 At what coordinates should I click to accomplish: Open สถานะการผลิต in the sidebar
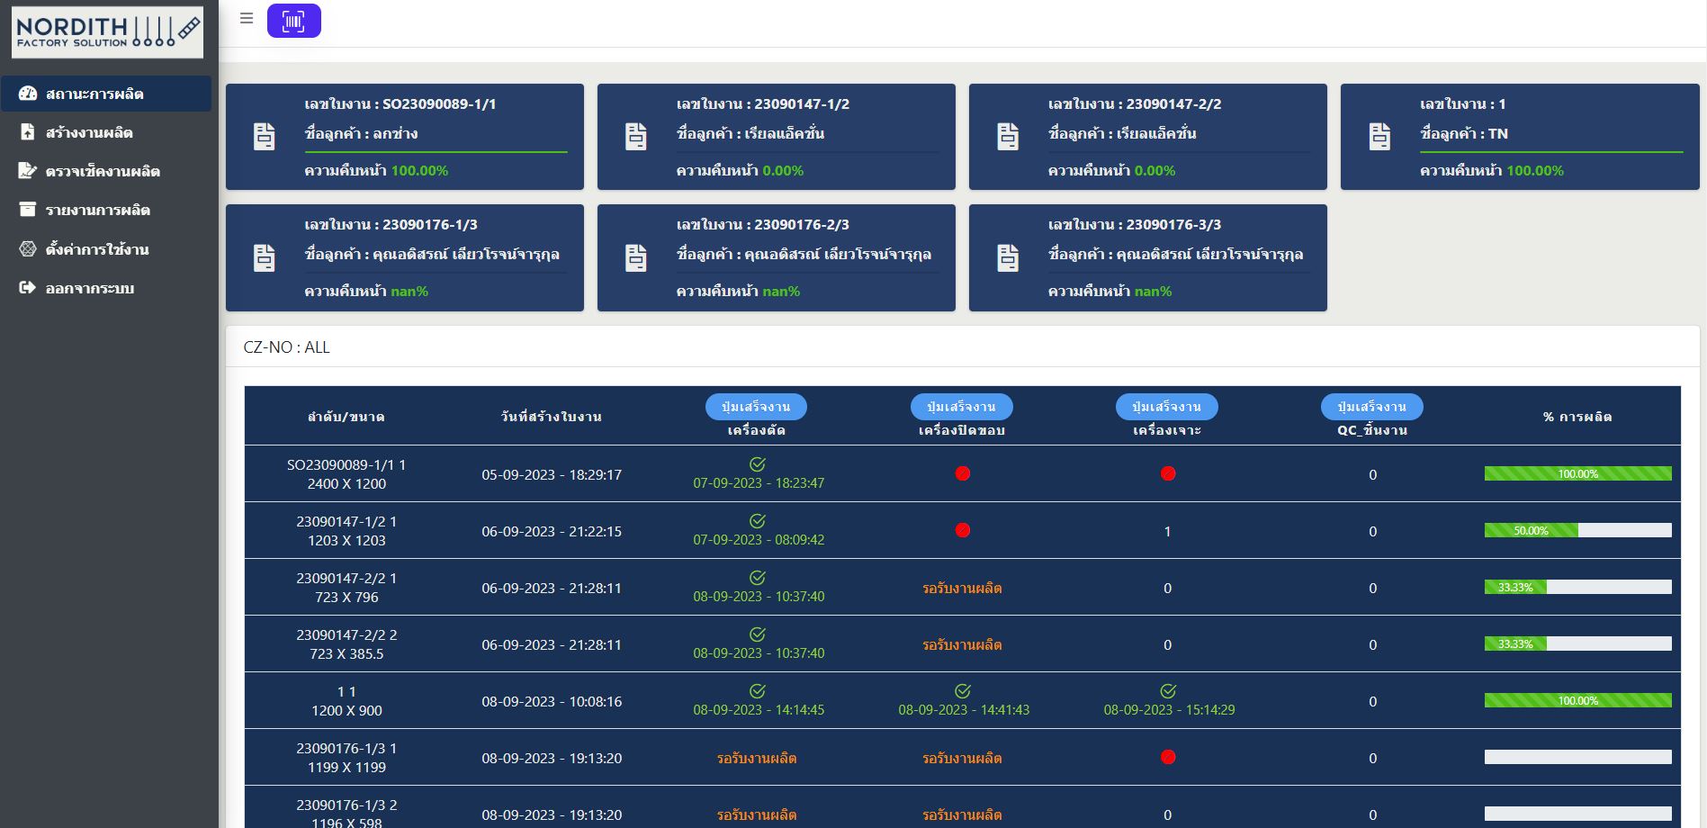pyautogui.click(x=94, y=94)
